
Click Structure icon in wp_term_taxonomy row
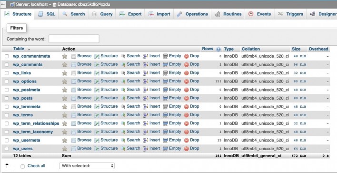pyautogui.click(x=97, y=132)
